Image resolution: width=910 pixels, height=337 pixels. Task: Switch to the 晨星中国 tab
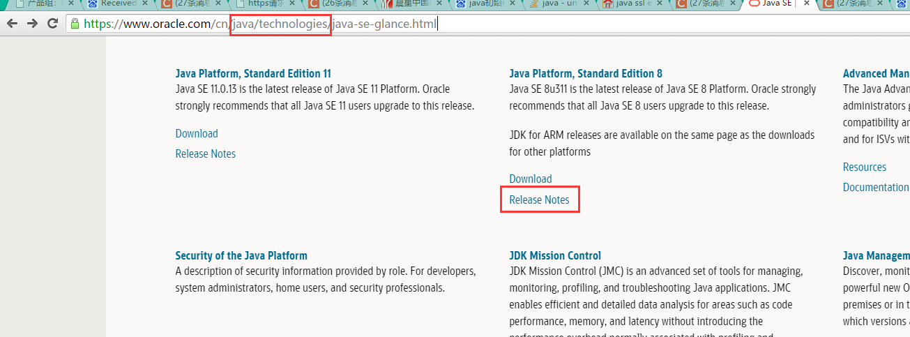point(413,3)
